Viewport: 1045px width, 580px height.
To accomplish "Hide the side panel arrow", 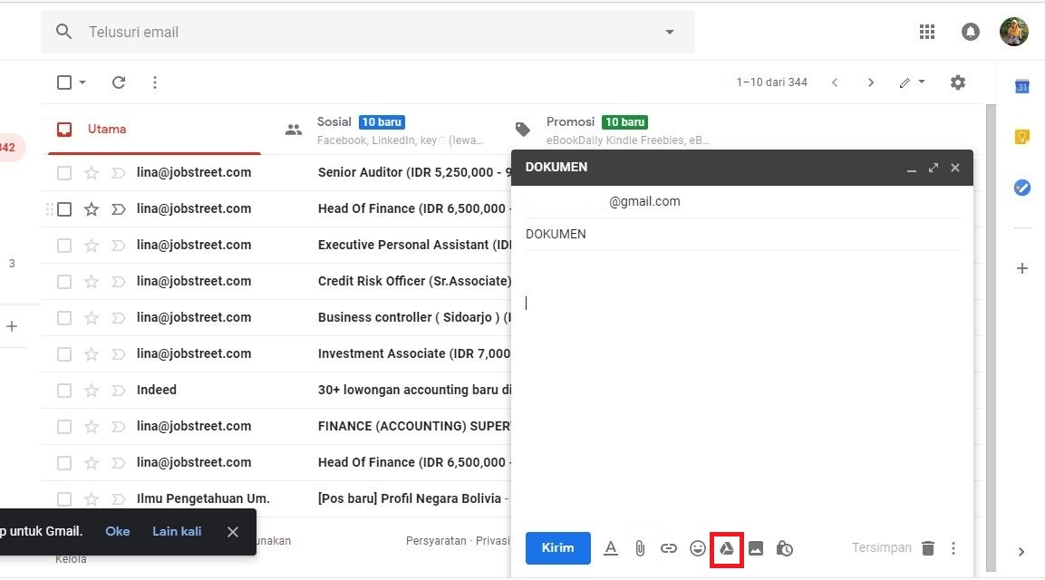I will pos(1021,551).
